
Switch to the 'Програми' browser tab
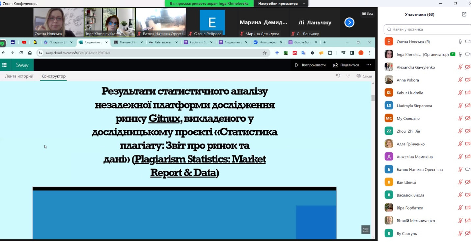pos(58,42)
